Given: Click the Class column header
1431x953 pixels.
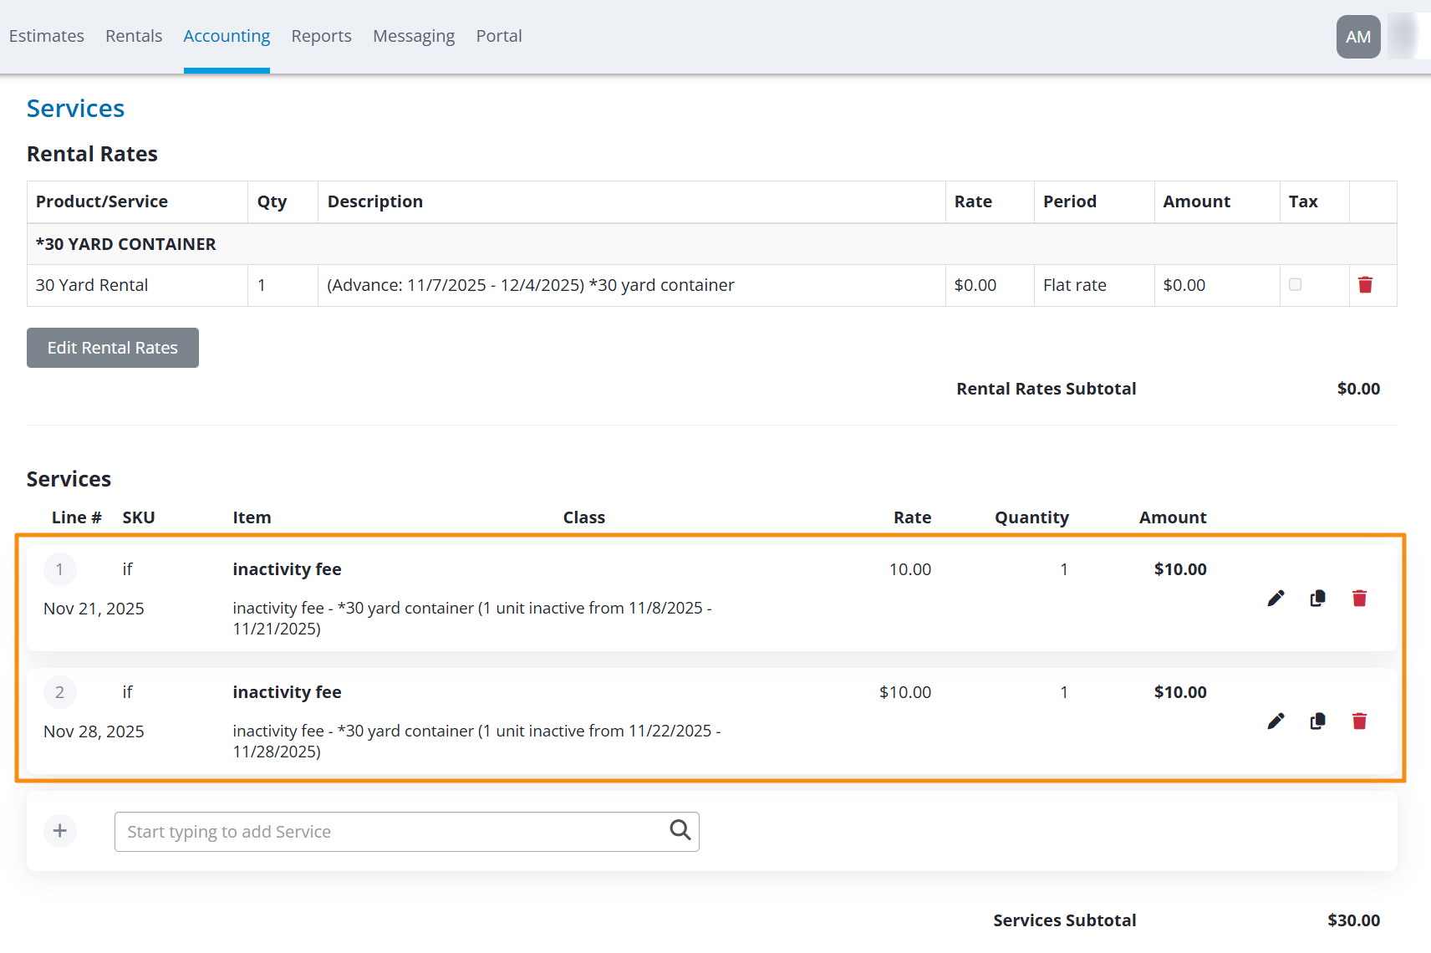Looking at the screenshot, I should tap(584, 517).
